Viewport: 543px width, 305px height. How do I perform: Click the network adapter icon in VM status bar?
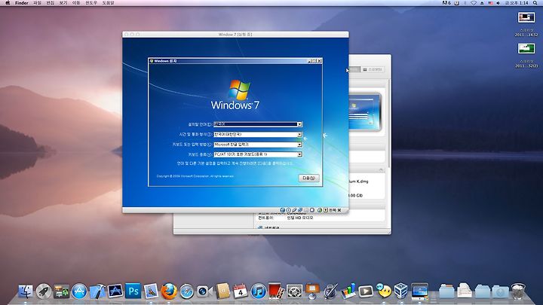pyautogui.click(x=300, y=210)
